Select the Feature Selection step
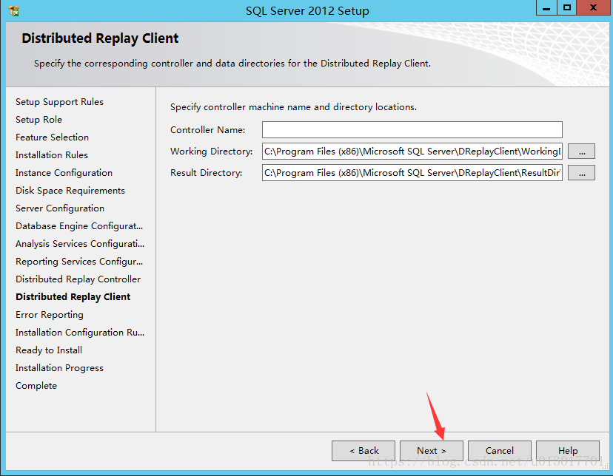This screenshot has width=613, height=476. pos(52,137)
